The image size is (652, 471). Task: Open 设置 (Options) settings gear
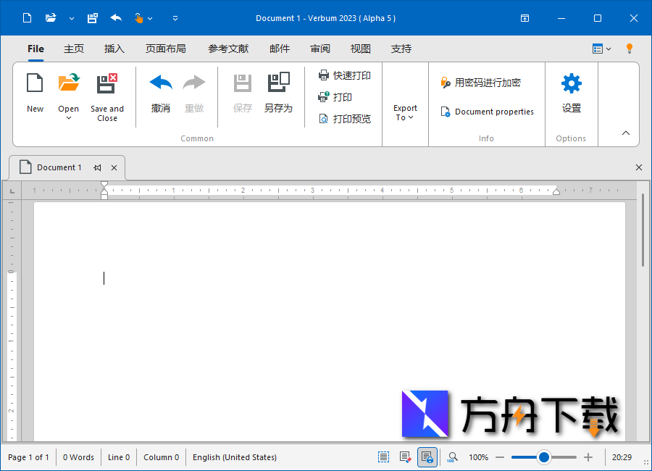[571, 94]
